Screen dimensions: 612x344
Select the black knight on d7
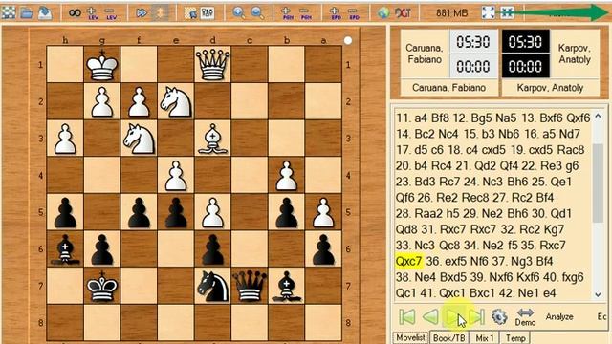(x=212, y=287)
